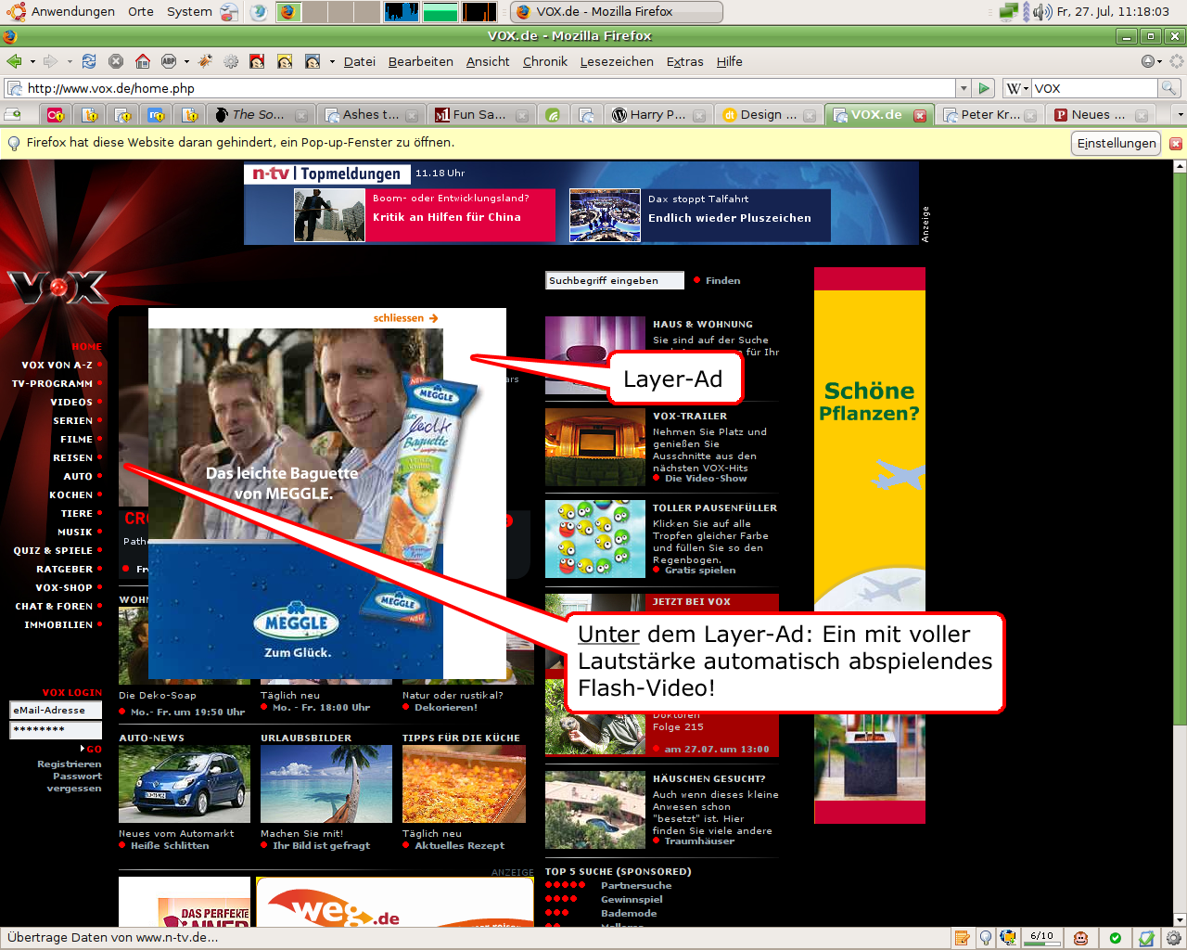The height and width of the screenshot is (950, 1187).
Task: Click the Greasemonkey monkey icon in status bar
Action: [1080, 938]
